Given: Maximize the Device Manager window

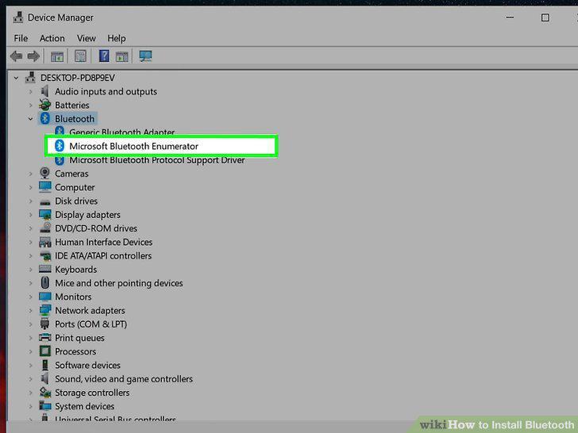Looking at the screenshot, I should click(x=545, y=17).
